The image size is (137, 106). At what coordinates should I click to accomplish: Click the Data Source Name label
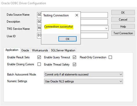[18, 15]
